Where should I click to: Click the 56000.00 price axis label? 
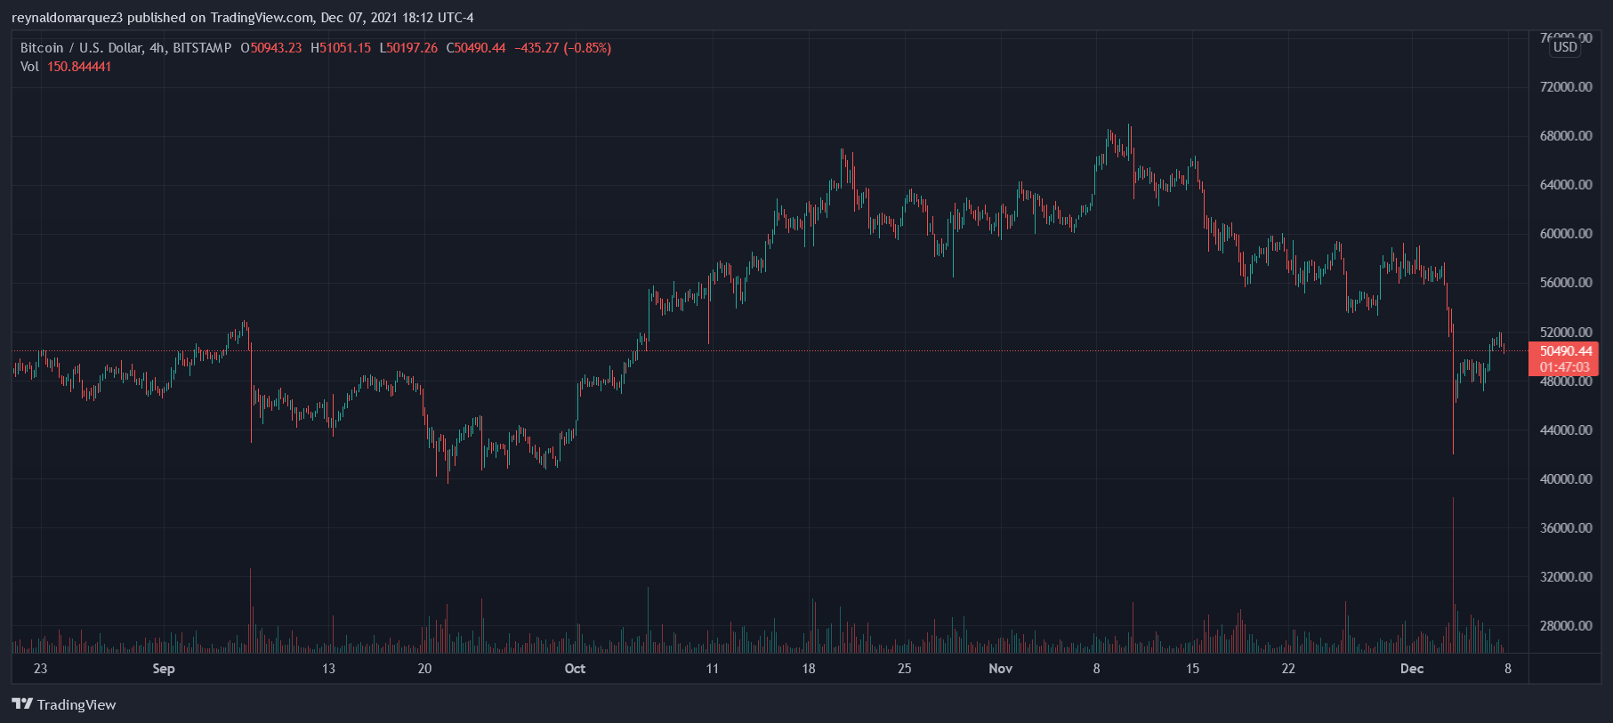pos(1566,283)
